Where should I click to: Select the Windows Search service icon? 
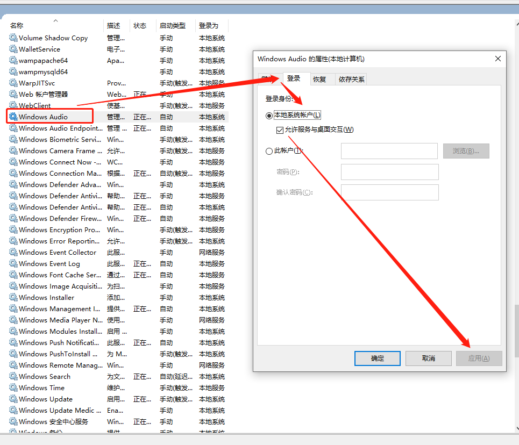pos(13,376)
